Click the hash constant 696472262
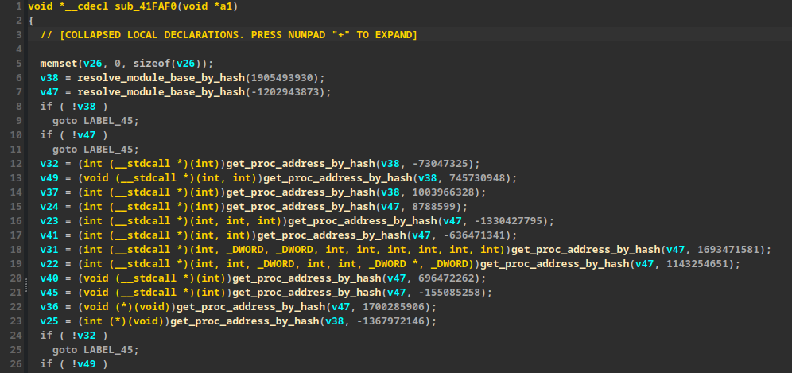Viewport: 792px width, 373px height. click(446, 278)
